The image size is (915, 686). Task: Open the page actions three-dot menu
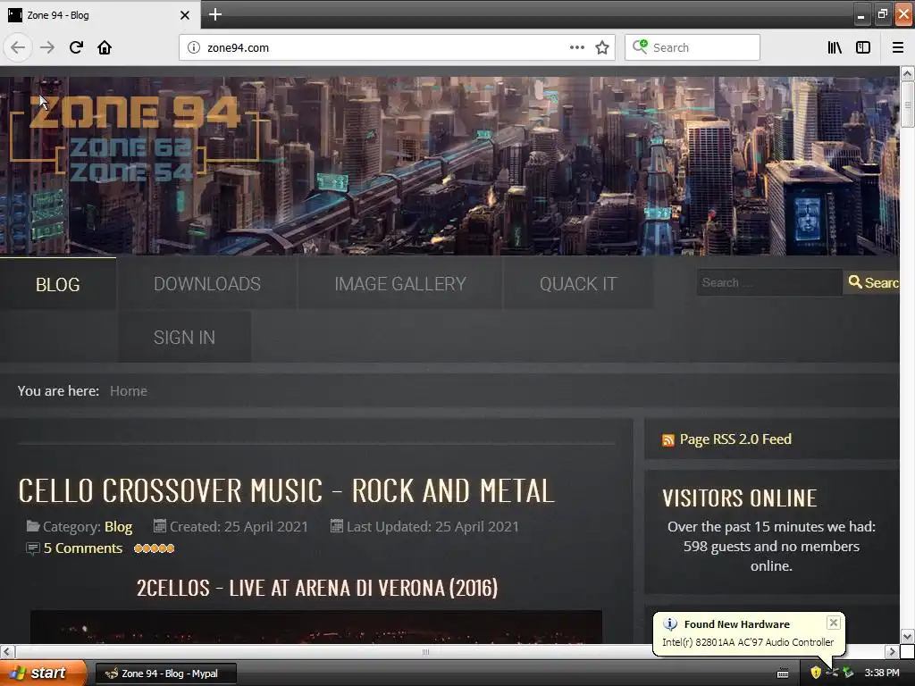tap(576, 47)
